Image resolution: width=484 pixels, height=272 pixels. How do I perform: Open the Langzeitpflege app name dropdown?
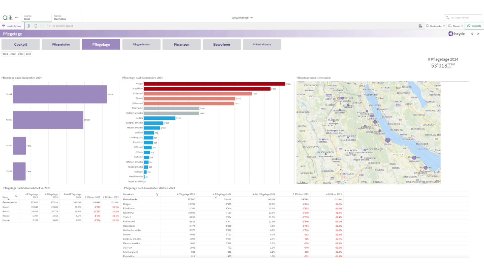coord(242,18)
